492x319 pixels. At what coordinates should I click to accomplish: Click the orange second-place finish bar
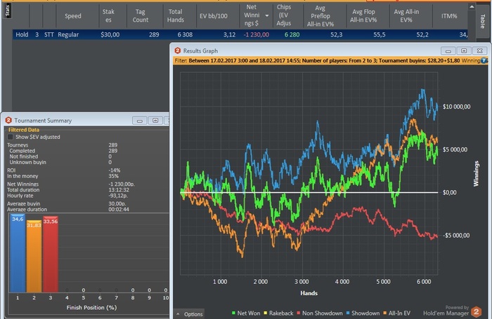[34, 257]
